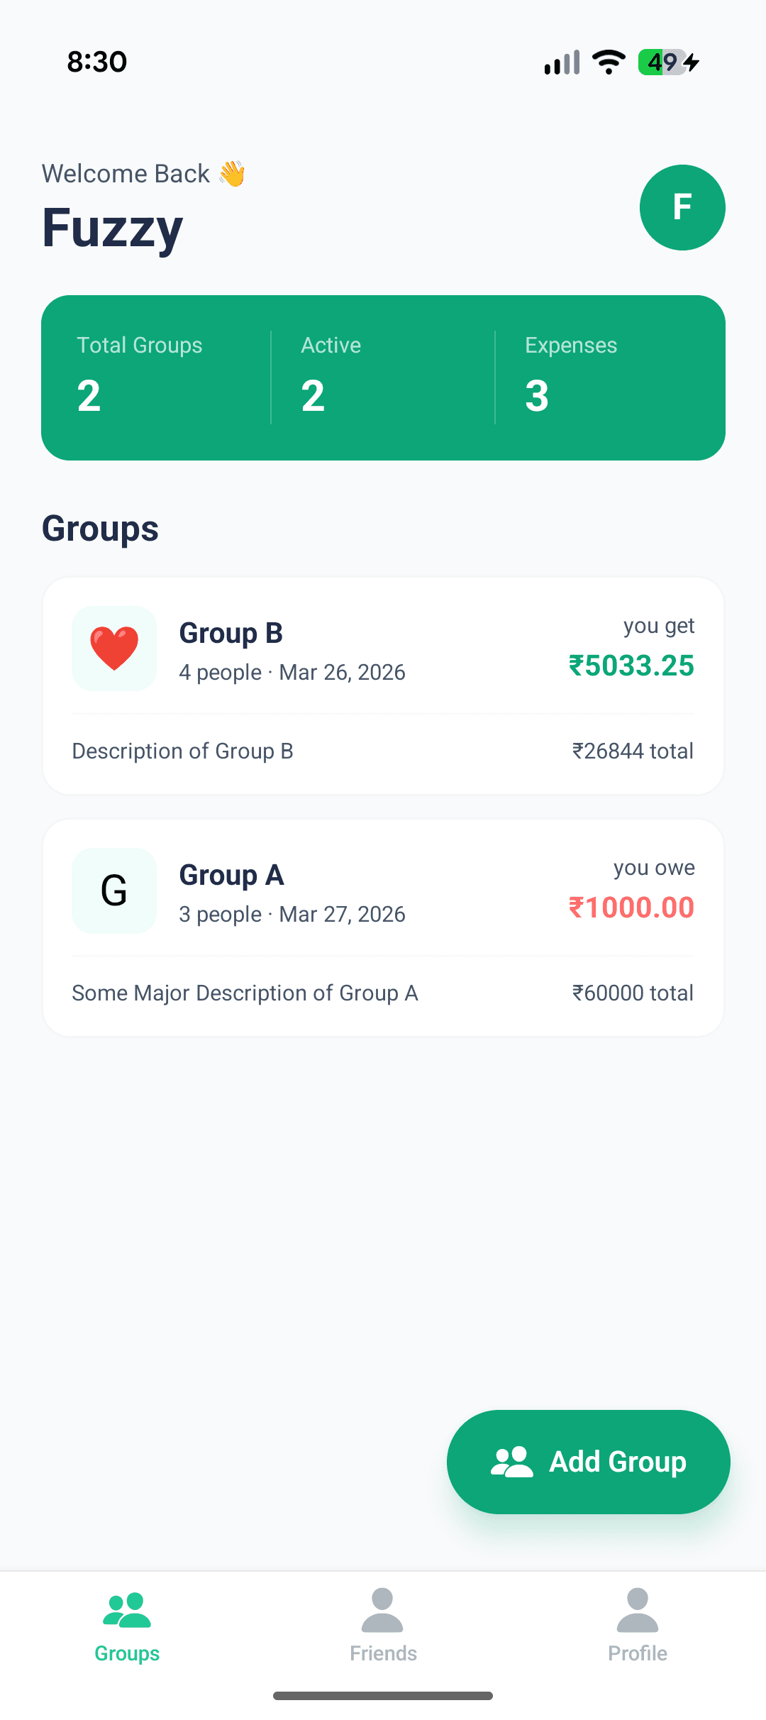
Task: Tap the Description of Group B text
Action: click(182, 751)
